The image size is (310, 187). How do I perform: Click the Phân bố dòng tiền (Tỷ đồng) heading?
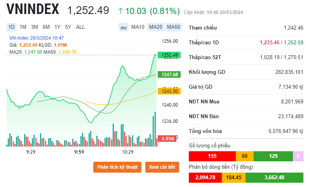tap(221, 167)
